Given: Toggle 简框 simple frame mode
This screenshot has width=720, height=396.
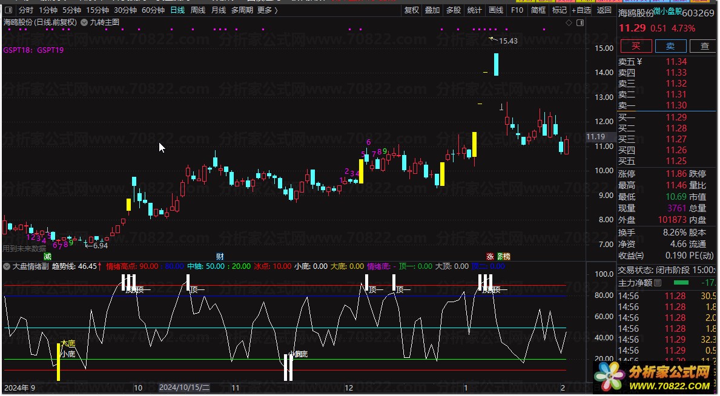Looking at the screenshot, I should point(538,10).
